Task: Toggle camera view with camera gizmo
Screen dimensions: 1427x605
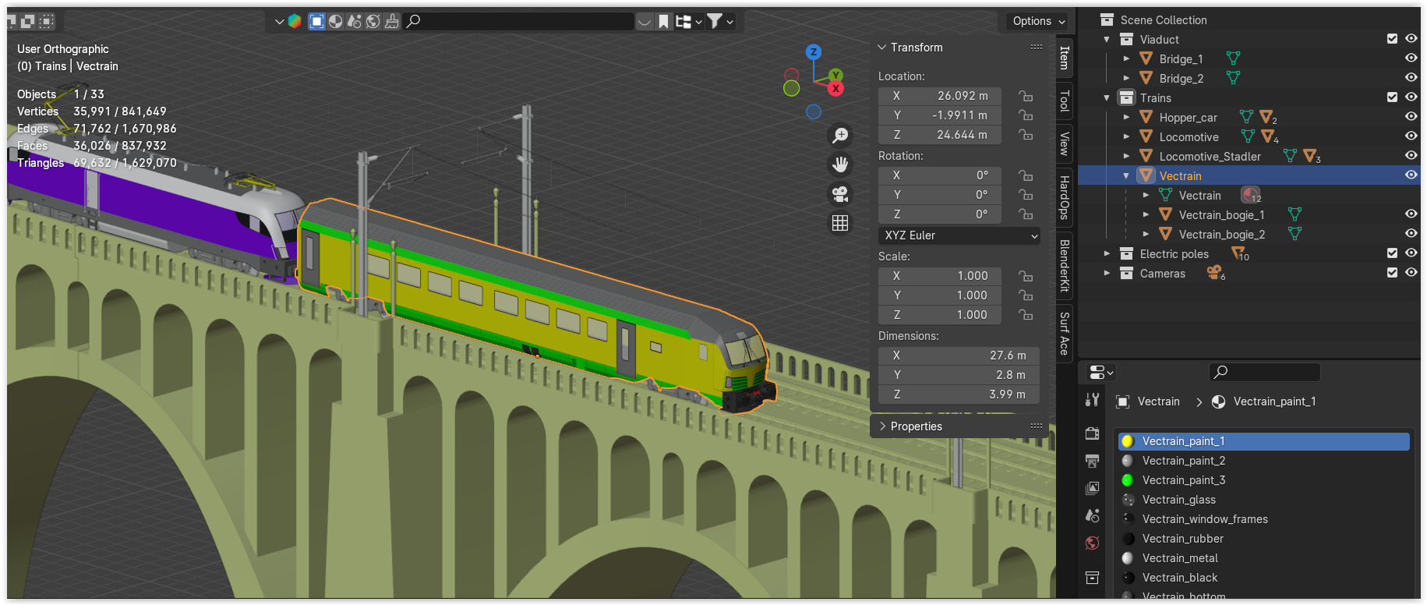Action: (x=840, y=194)
